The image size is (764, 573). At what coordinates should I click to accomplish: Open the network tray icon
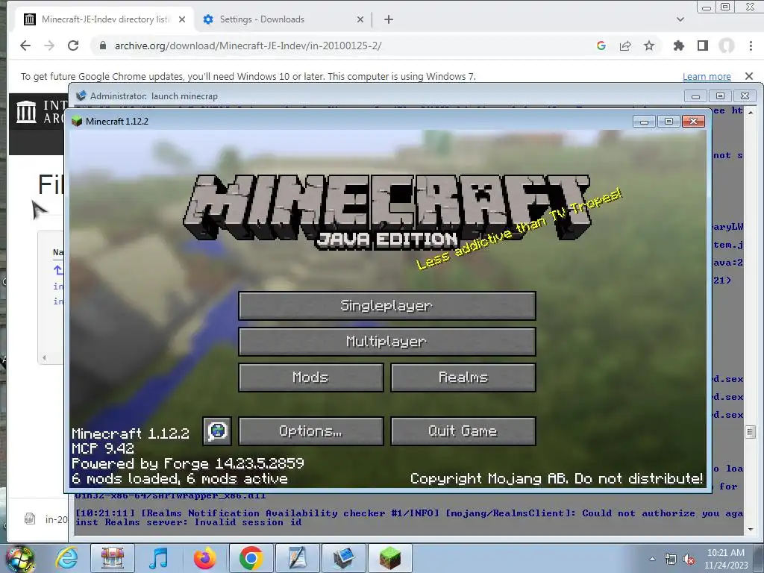[x=671, y=560]
